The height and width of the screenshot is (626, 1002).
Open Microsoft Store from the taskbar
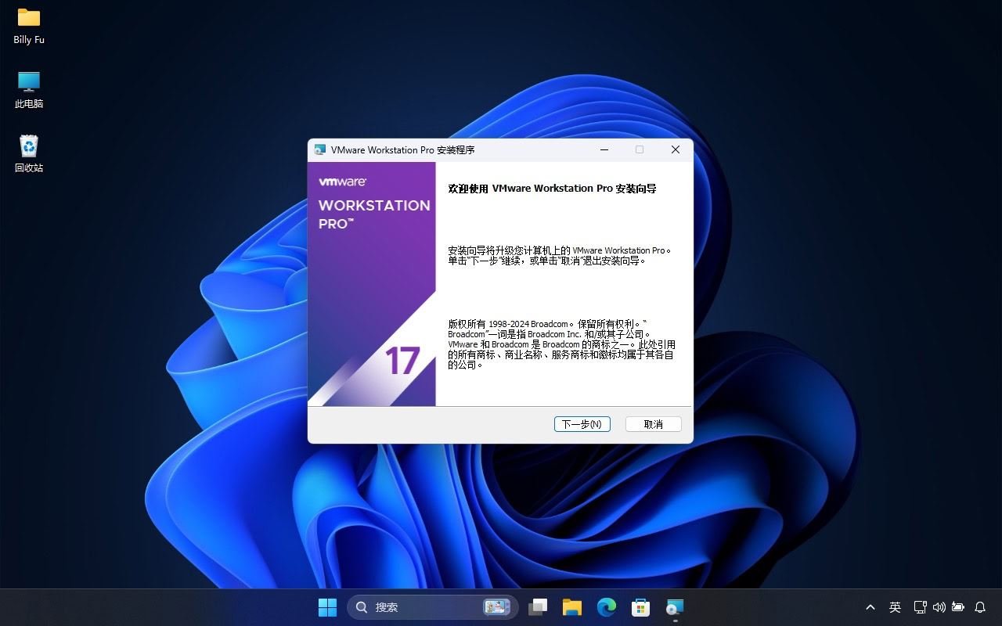pyautogui.click(x=640, y=607)
